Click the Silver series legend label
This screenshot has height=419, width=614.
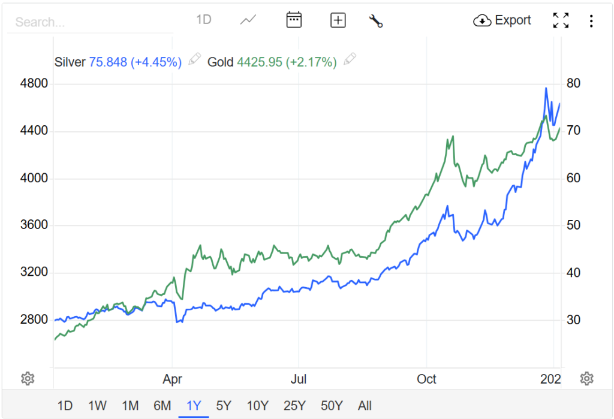click(x=70, y=62)
